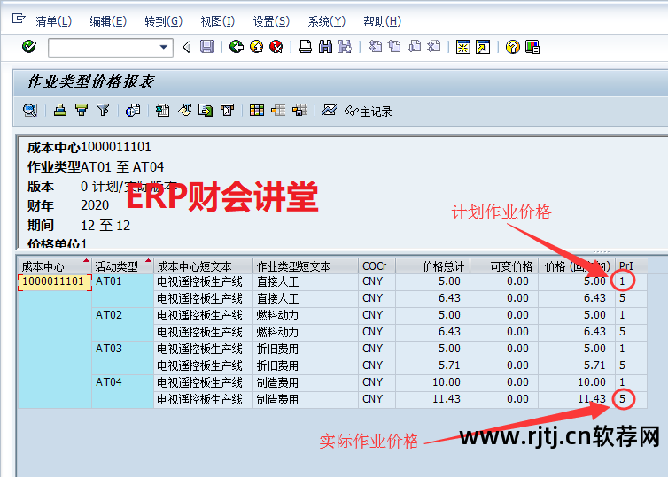The image size is (668, 477).
Task: Click the Save floppy disk icon
Action: pyautogui.click(x=207, y=47)
